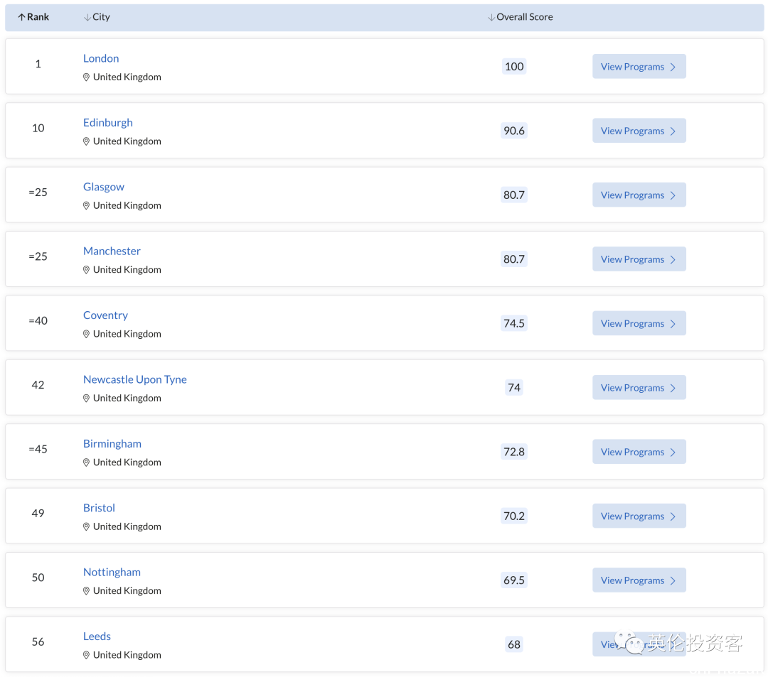
Task: Click the chevron arrow in Bristol's View Programs
Action: click(x=673, y=516)
